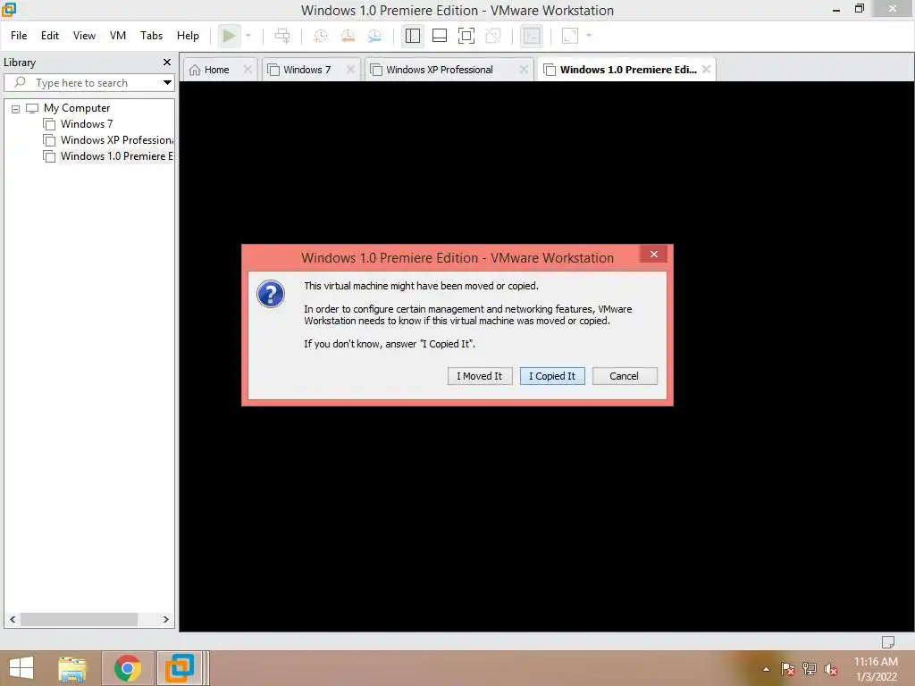Click the Unity mode toolbar icon
Viewport: 915px width, 686px height.
click(x=493, y=36)
